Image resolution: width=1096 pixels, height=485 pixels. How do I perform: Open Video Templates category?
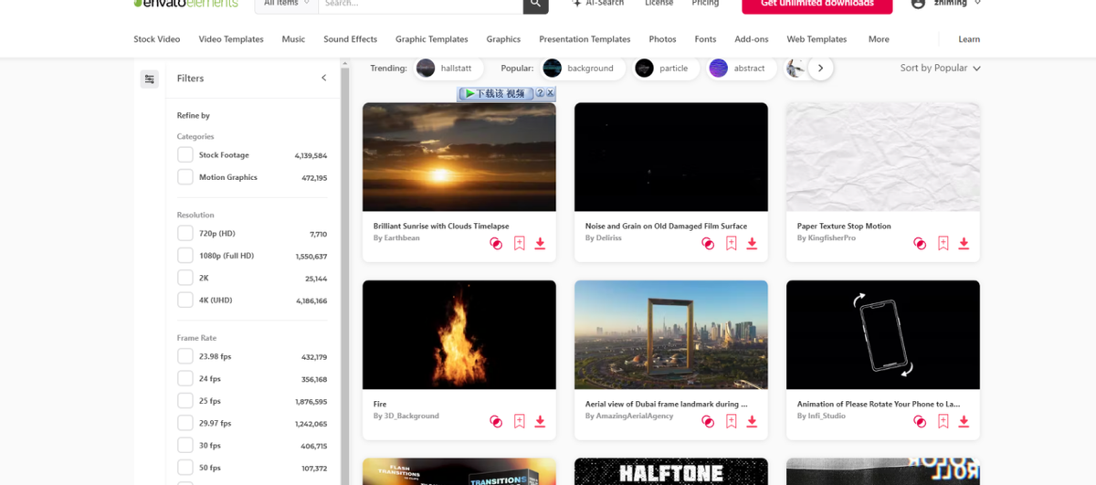(x=231, y=39)
